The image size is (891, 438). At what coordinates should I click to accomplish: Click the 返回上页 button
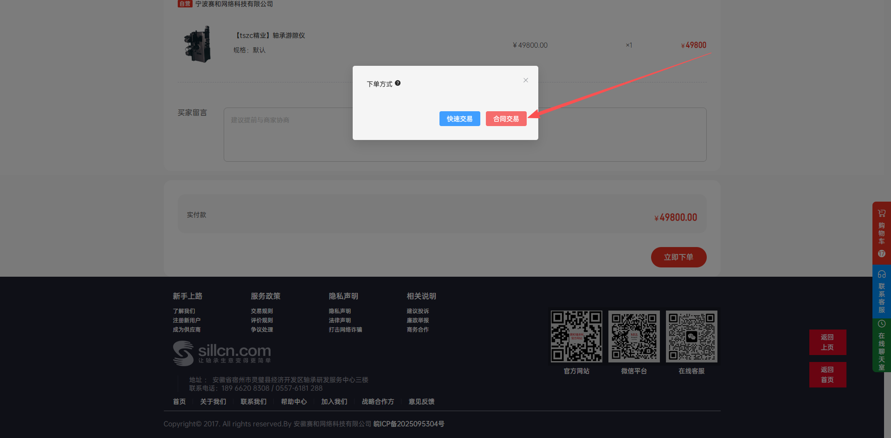(827, 342)
